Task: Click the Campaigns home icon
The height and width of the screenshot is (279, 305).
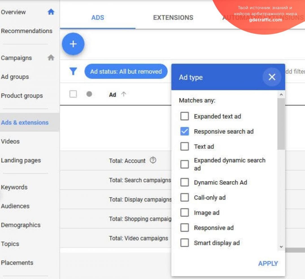Action: pyautogui.click(x=51, y=58)
